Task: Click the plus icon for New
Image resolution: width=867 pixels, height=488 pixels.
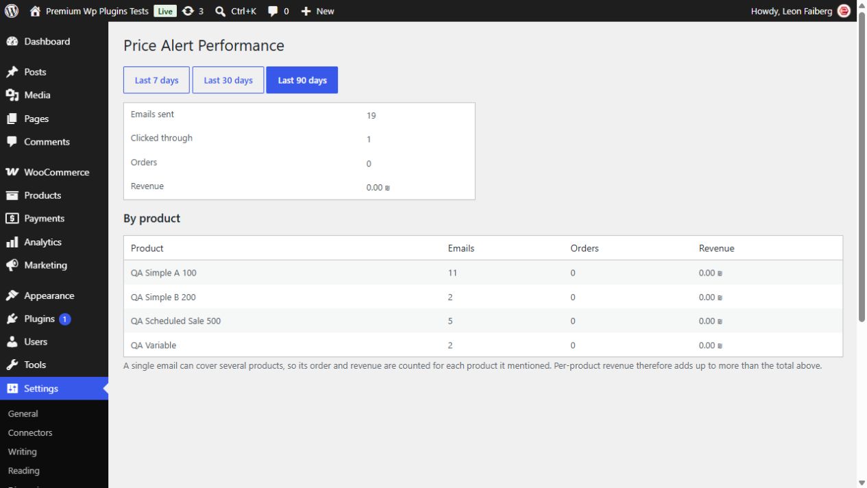Action: 306,11
